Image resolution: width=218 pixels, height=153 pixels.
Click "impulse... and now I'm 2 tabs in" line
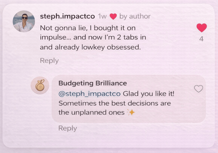tap(93, 37)
